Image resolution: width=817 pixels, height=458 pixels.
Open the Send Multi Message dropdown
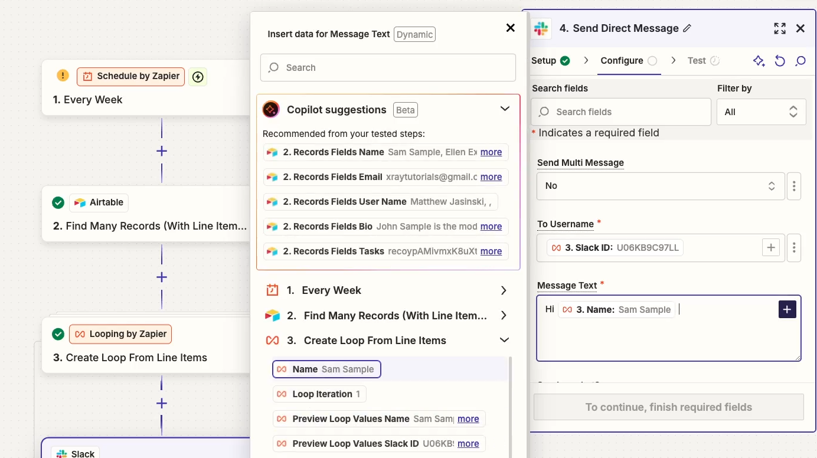pos(661,186)
